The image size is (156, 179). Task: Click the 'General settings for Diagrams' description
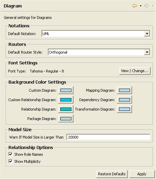(x=28, y=18)
